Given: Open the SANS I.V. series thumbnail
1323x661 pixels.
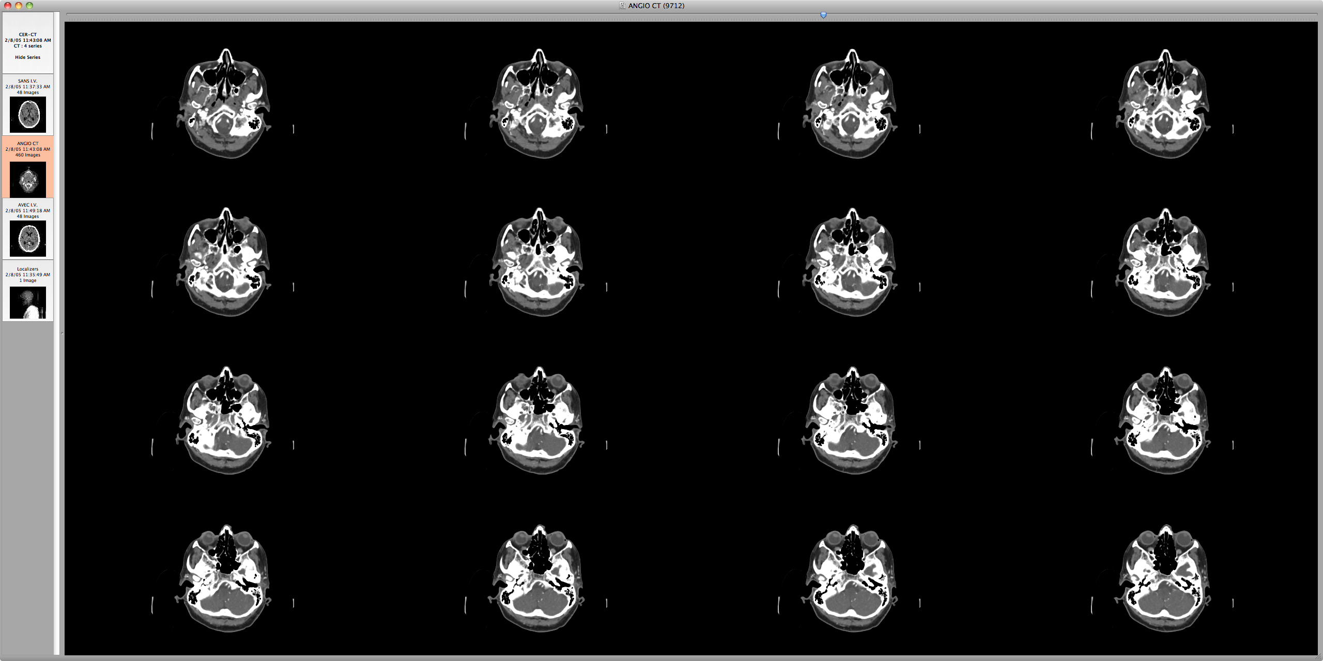Looking at the screenshot, I should pos(28,114).
